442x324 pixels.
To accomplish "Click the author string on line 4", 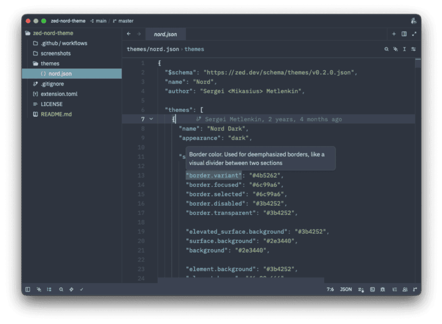I will coord(250,91).
